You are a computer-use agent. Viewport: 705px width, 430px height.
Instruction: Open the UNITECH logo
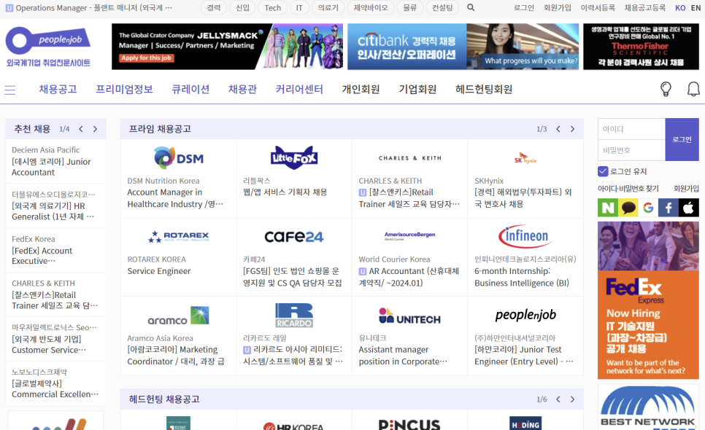pos(409,316)
